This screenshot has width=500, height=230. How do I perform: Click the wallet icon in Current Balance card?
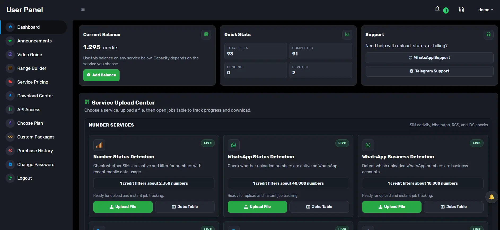pos(206,34)
